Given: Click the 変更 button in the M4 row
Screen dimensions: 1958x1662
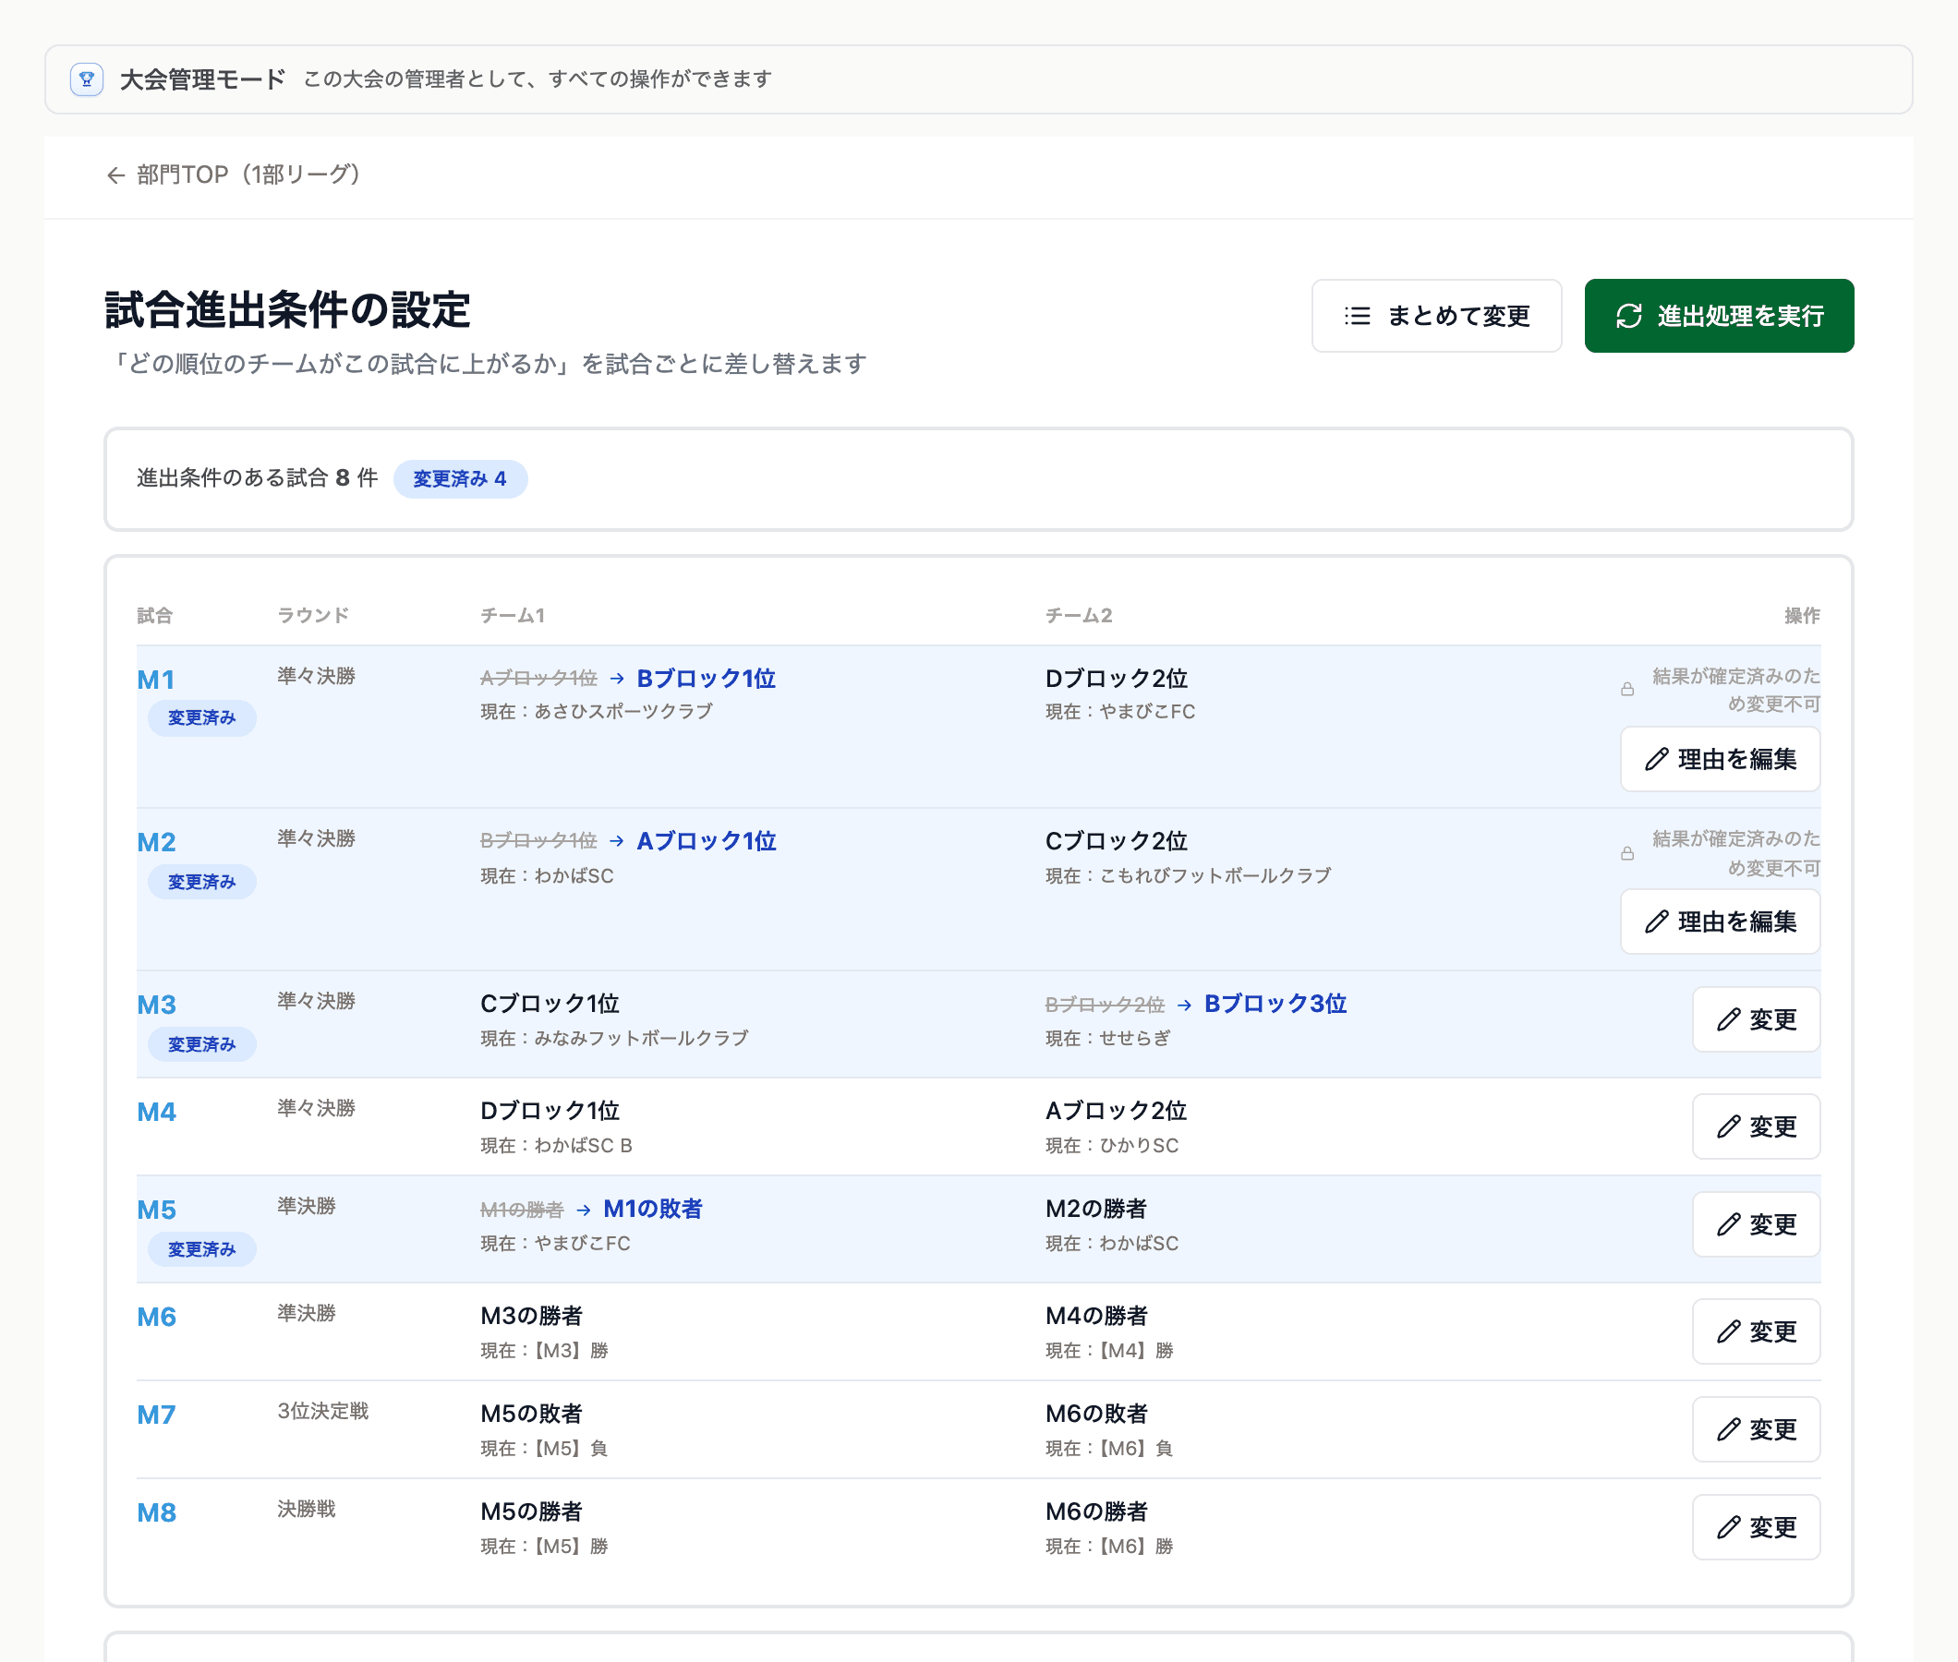Looking at the screenshot, I should (x=1757, y=1126).
